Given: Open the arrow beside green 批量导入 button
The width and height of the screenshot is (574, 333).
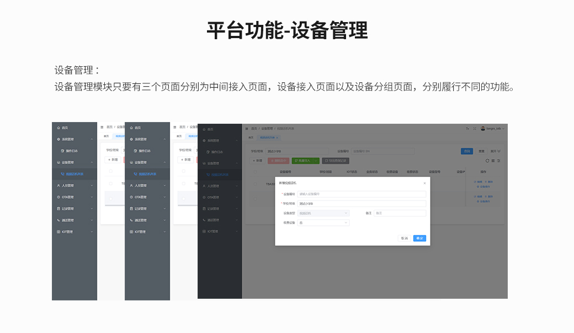Looking at the screenshot, I should click(x=316, y=161).
